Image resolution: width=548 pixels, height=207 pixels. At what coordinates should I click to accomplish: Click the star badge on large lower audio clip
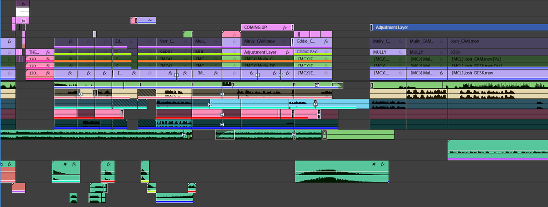(374, 164)
